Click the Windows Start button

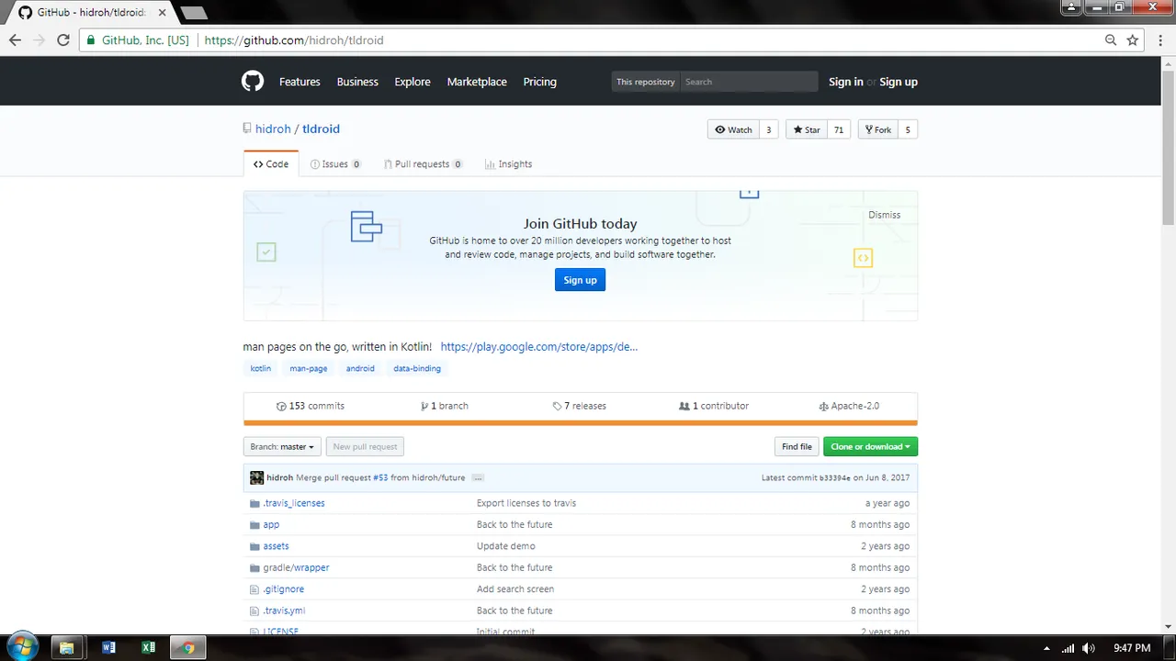22,647
